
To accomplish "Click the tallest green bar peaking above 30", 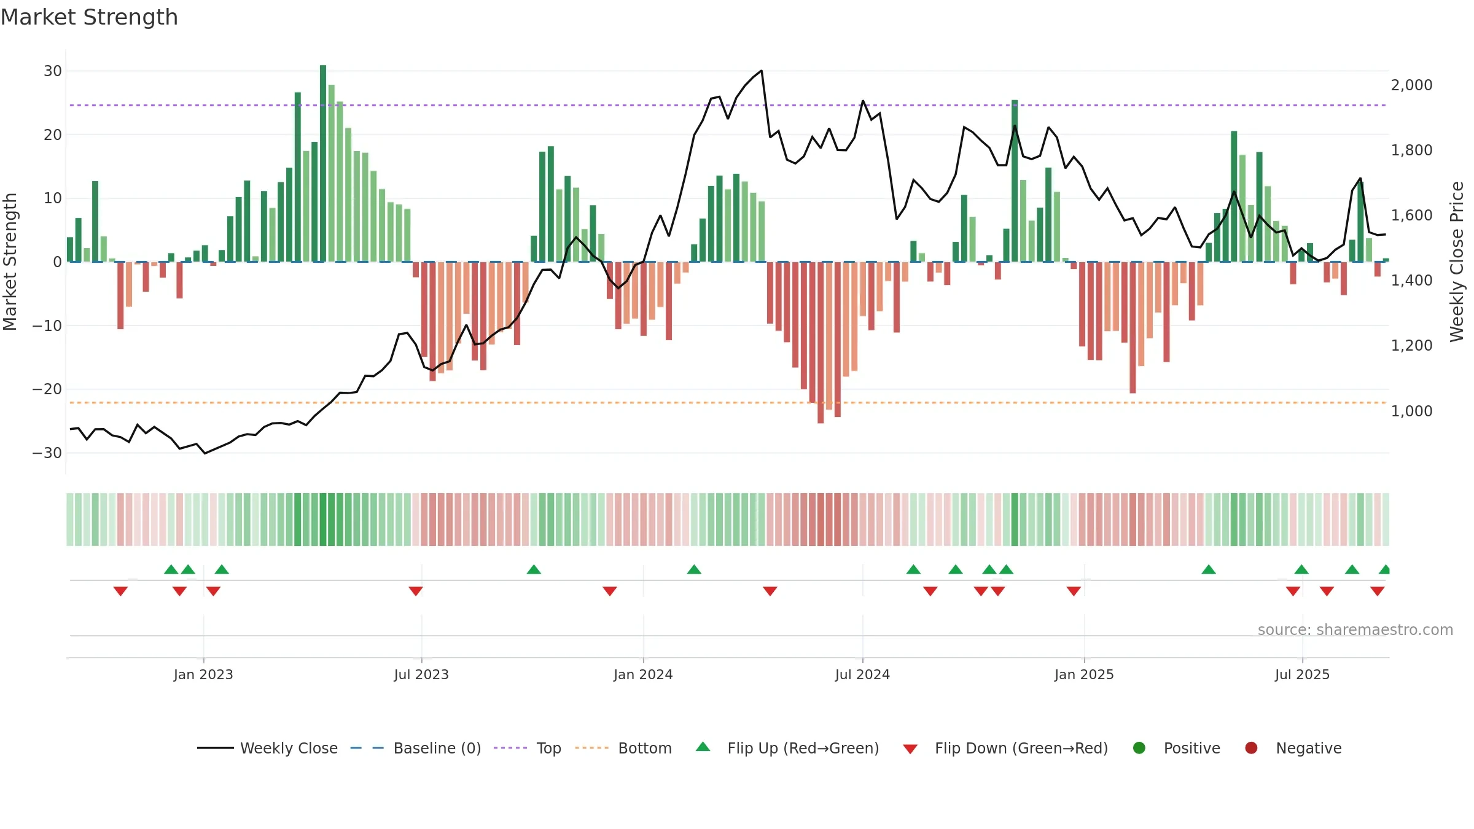I will coord(323,163).
